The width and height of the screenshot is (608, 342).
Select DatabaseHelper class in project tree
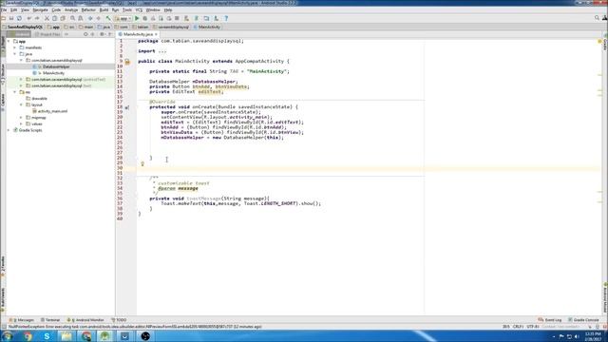coord(56,66)
